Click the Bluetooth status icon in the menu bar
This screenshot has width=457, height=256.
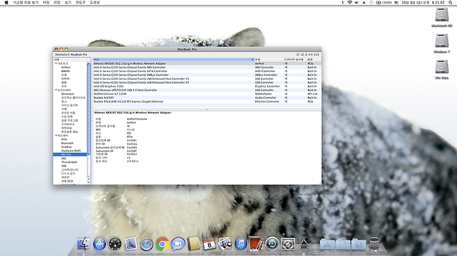point(343,3)
